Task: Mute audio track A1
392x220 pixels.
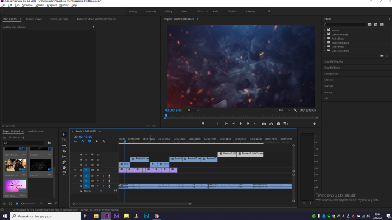Action: (x=98, y=176)
